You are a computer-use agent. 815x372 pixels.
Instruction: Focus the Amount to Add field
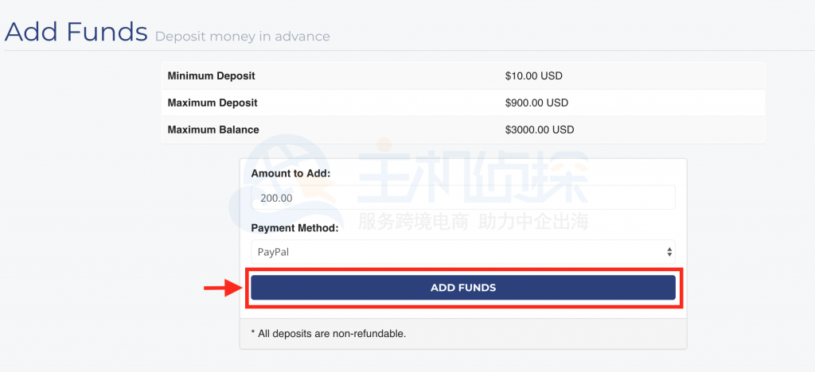point(462,198)
